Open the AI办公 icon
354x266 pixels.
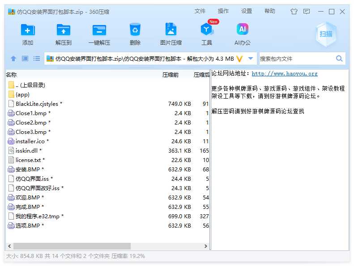(x=243, y=29)
